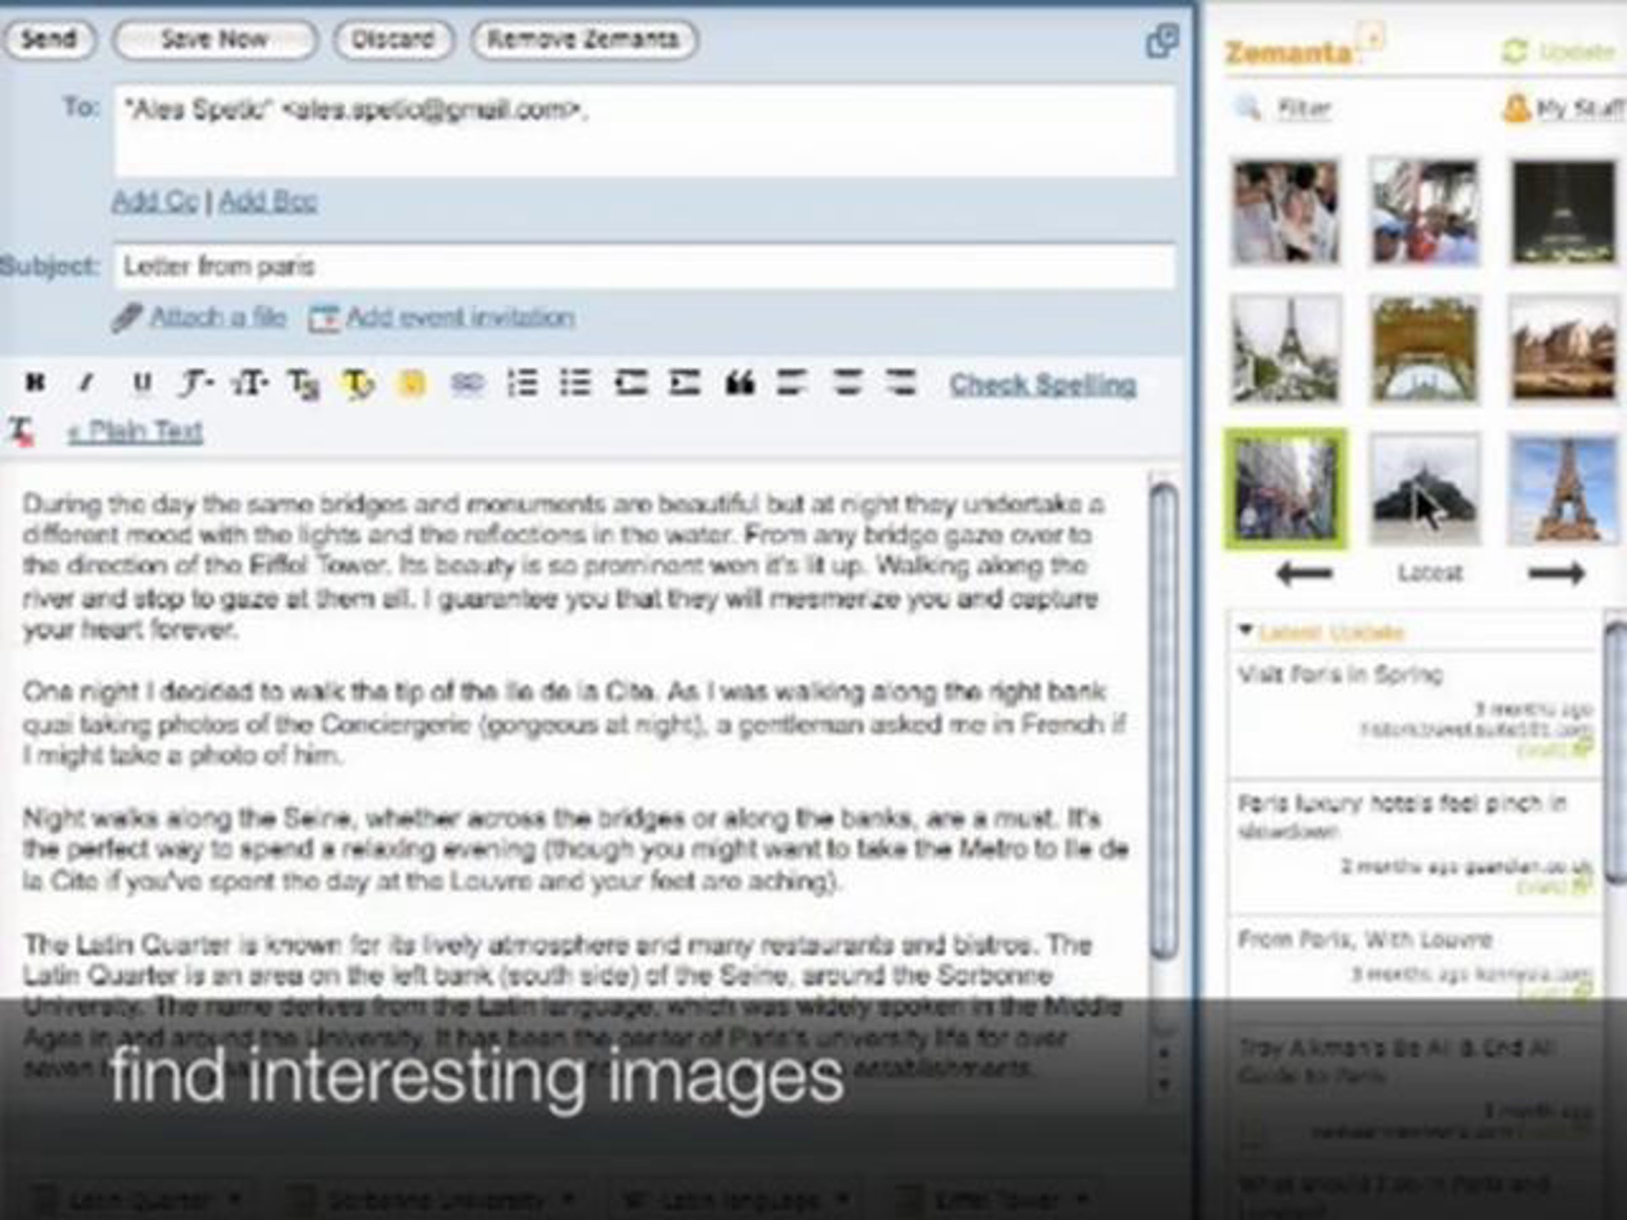Click into the To recipients field
This screenshot has width=1627, height=1220.
pyautogui.click(x=644, y=131)
